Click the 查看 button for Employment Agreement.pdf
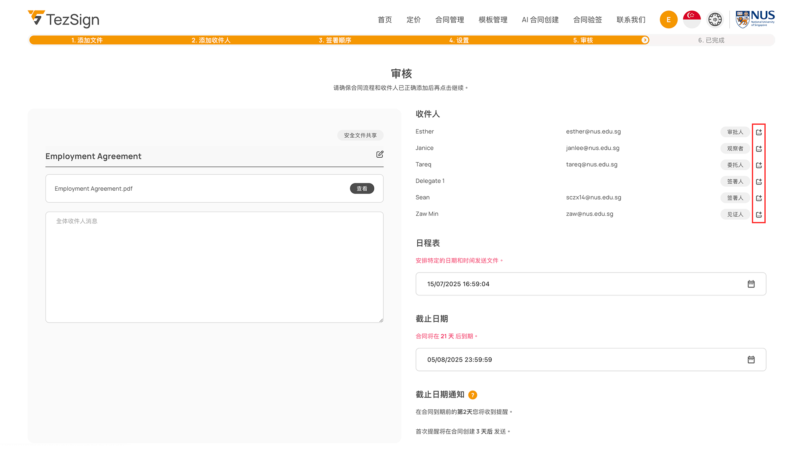802x459 pixels. coord(362,189)
